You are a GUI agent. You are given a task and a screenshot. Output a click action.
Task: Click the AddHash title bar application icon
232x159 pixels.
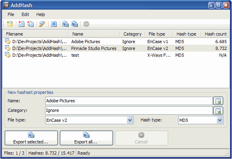point(6,5)
